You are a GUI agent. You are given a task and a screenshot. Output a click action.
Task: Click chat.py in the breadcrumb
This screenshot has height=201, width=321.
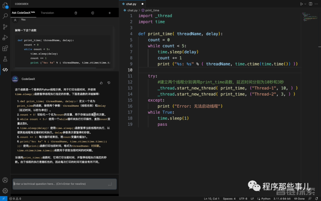click(132, 10)
